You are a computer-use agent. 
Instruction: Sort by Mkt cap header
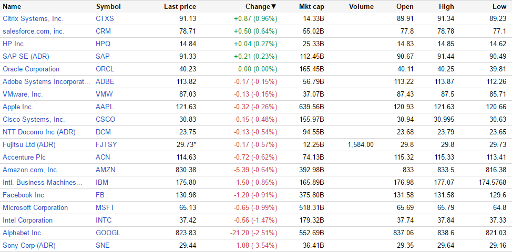point(310,7)
